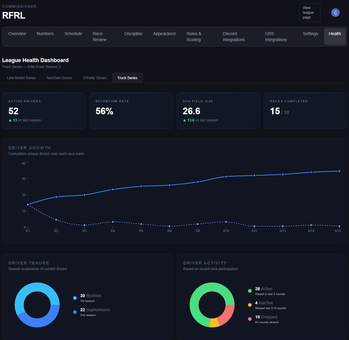Click the '22 Sophomores' legend label
Viewport: 349px width, 340px height.
(95, 310)
